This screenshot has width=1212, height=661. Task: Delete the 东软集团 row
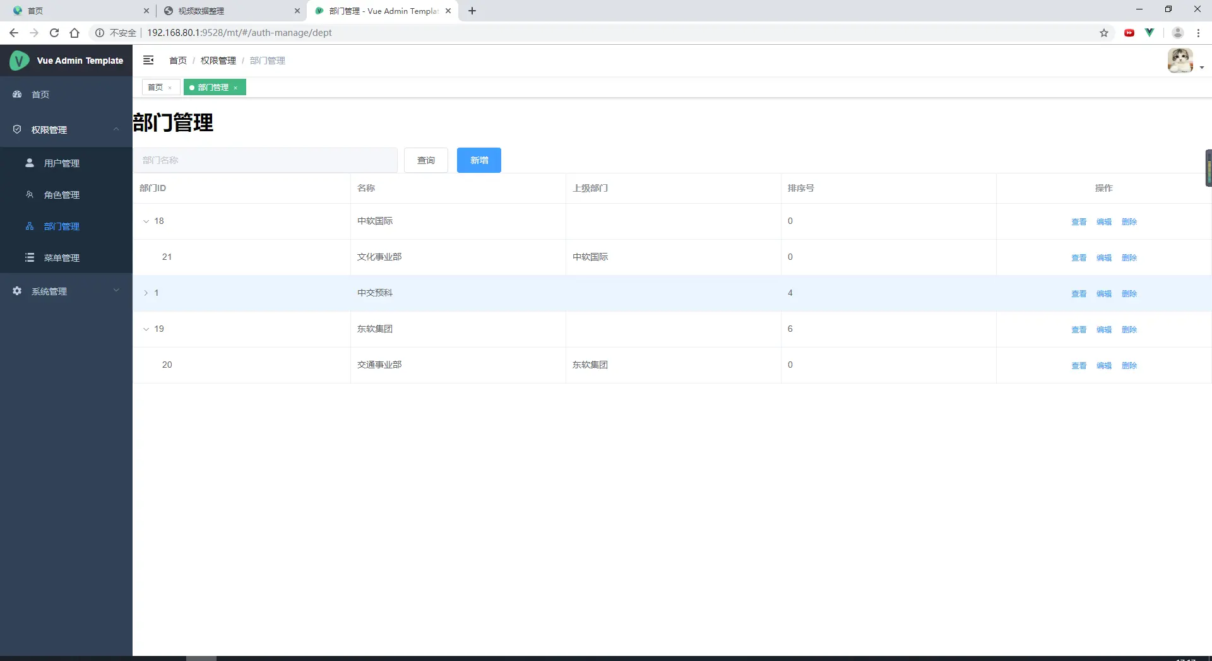[1129, 330]
